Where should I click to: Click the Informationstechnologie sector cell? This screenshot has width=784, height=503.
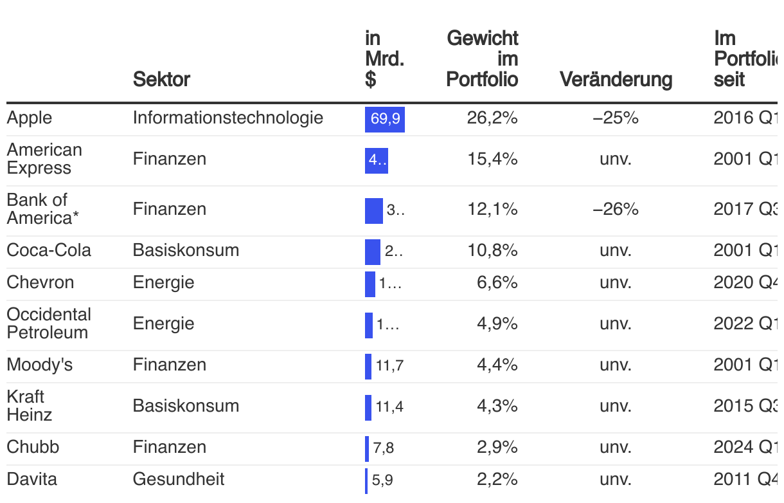tap(228, 118)
